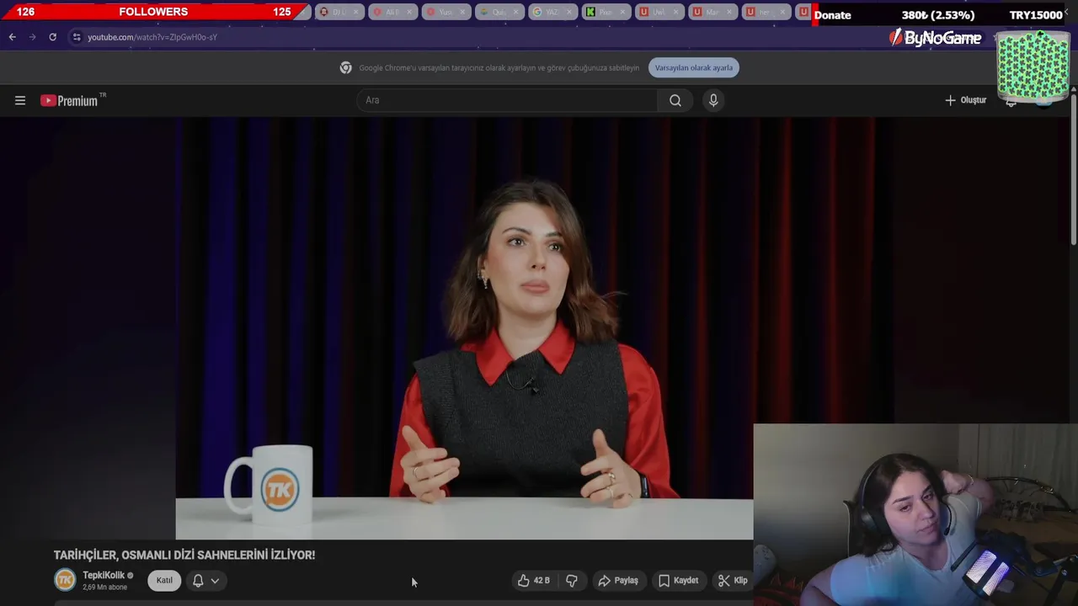Close the Kick Pixe tab
This screenshot has height=606, width=1078.
[622, 12]
